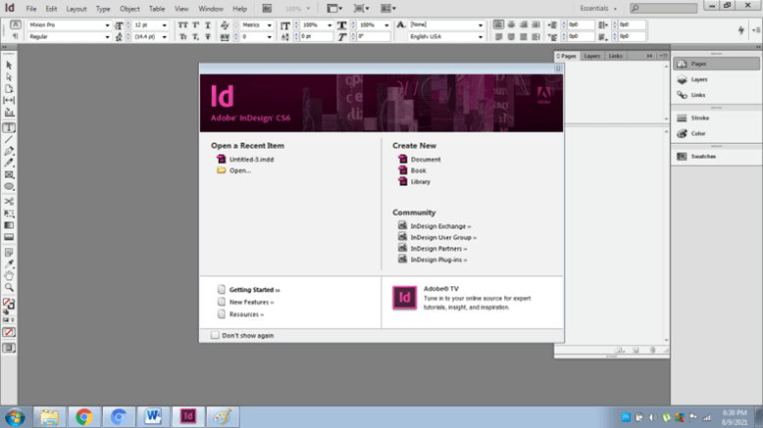Select the Note tool
Image resolution: width=763 pixels, height=428 pixels.
click(9, 253)
